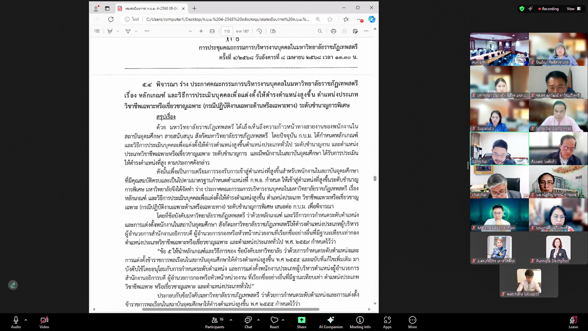Open Edge settings and more menu
This screenshot has width=588, height=331.
point(359,19)
